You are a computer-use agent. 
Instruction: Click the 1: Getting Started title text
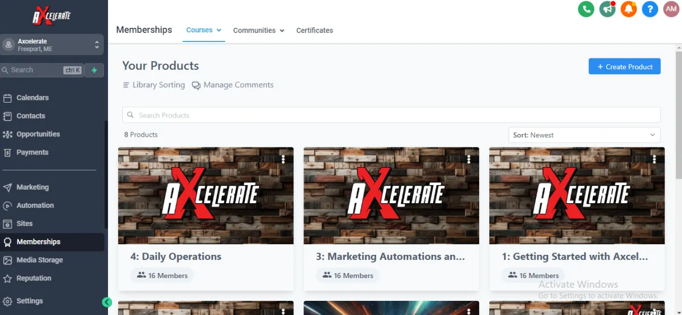(x=575, y=257)
